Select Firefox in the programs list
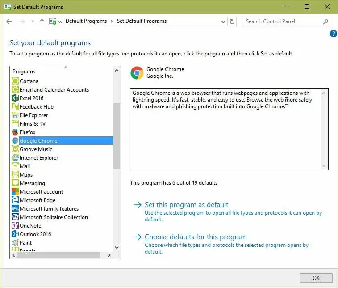338x288 pixels. (x=27, y=132)
